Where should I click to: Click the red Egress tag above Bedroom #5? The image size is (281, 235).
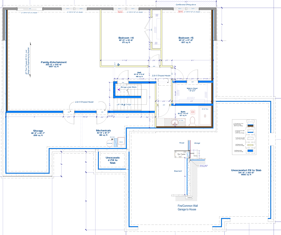(181, 12)
